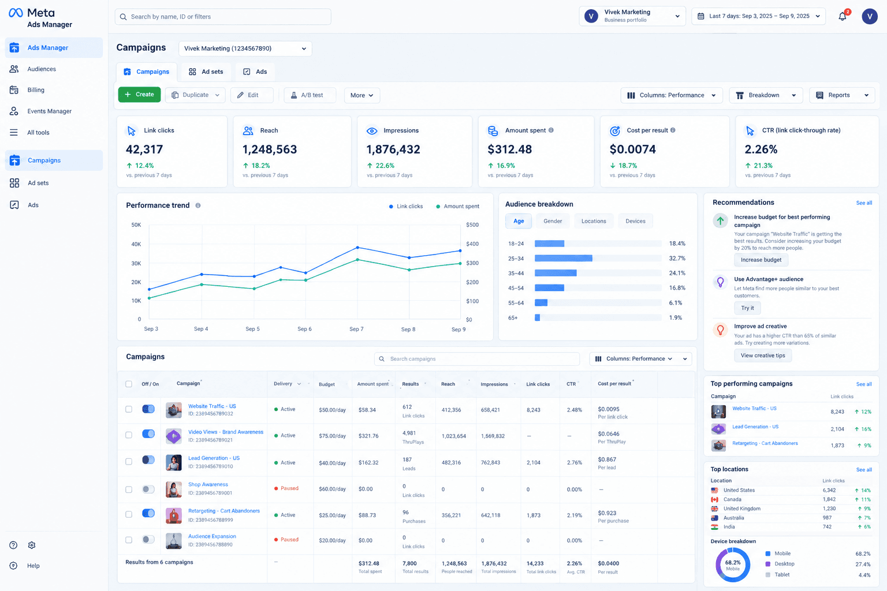Enable the Audience Expansion campaign switch

[x=148, y=539]
